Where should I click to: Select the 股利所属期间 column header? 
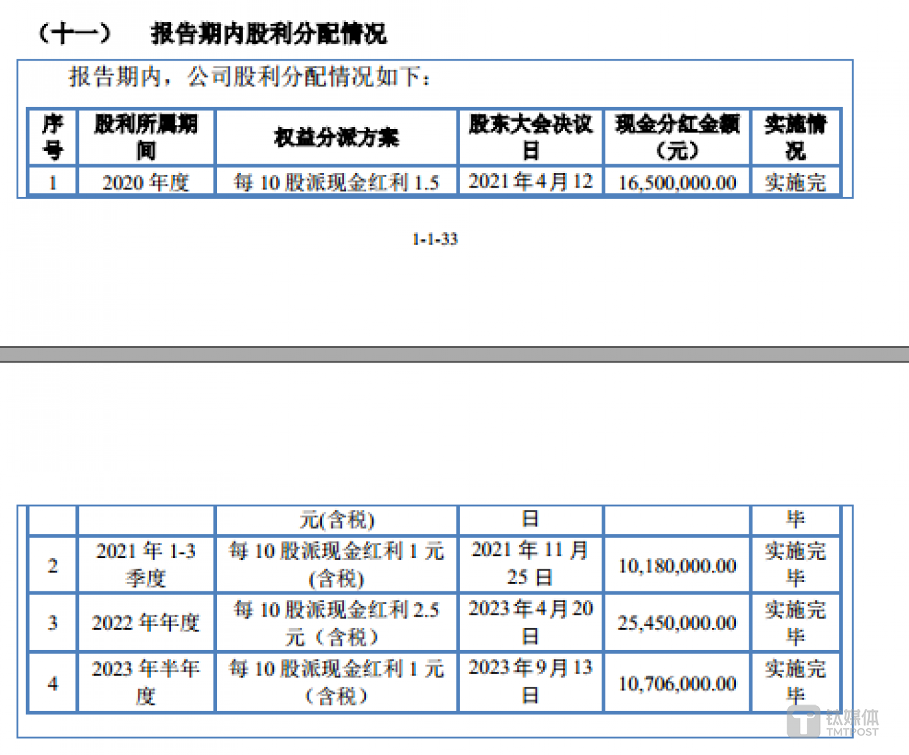click(x=146, y=137)
